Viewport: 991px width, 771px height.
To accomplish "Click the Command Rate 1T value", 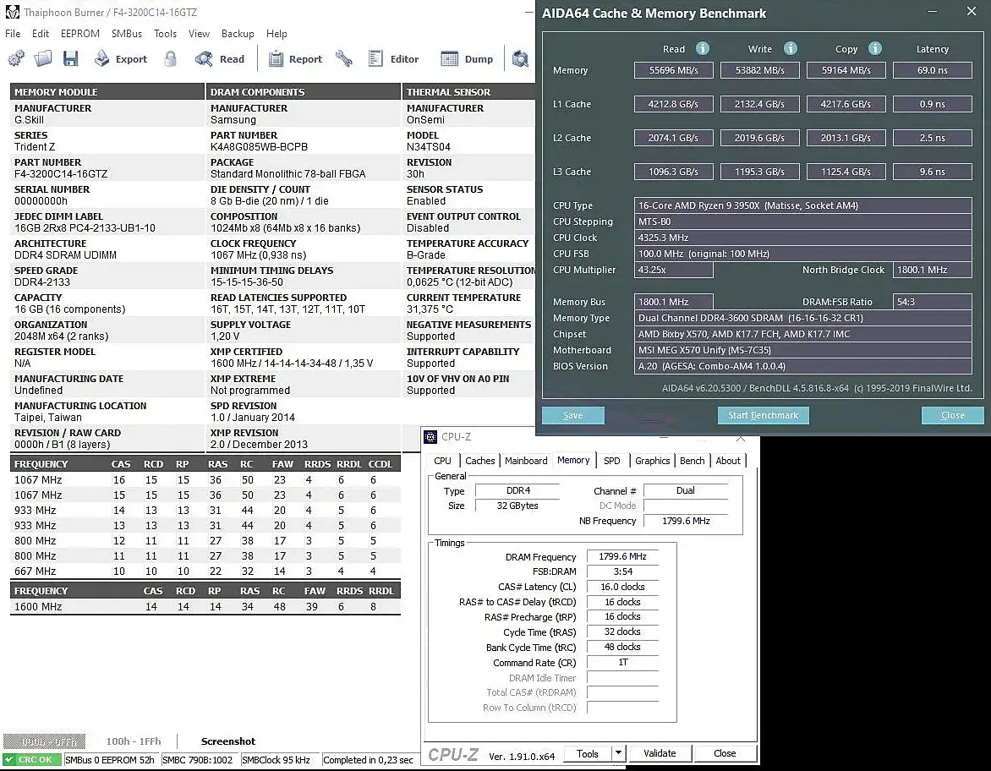I will coord(622,662).
